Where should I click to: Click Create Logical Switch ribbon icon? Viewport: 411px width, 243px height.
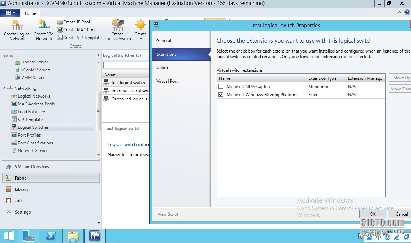[118, 30]
